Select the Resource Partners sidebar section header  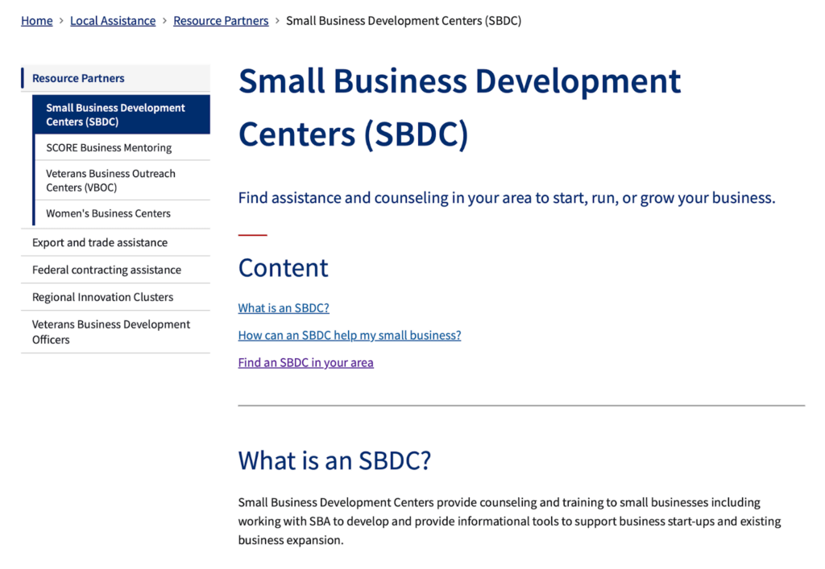click(78, 78)
